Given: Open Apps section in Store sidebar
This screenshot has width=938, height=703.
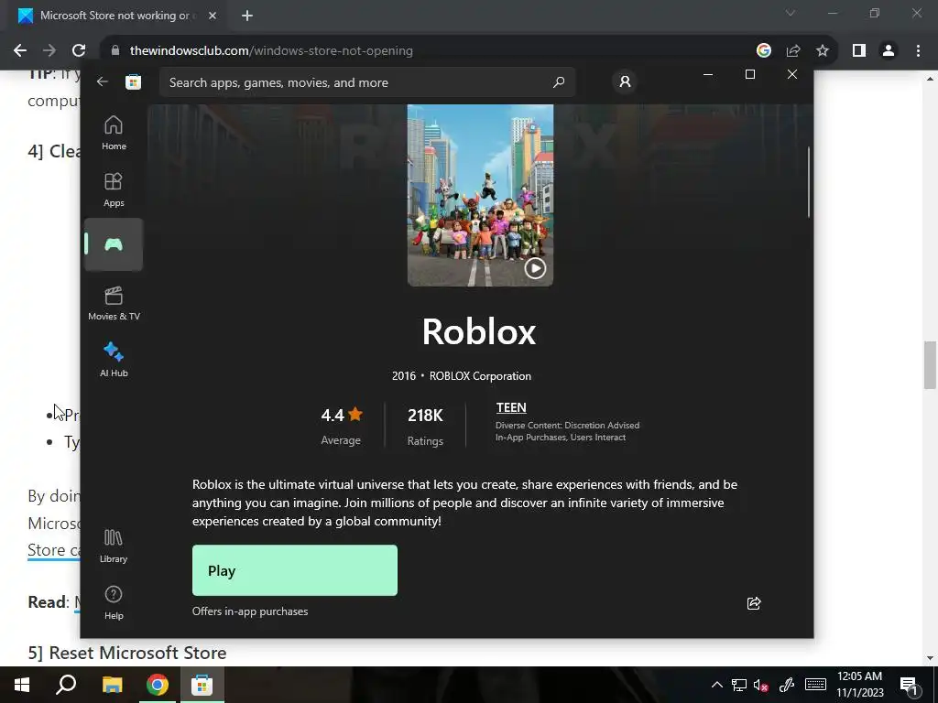Looking at the screenshot, I should tap(114, 189).
